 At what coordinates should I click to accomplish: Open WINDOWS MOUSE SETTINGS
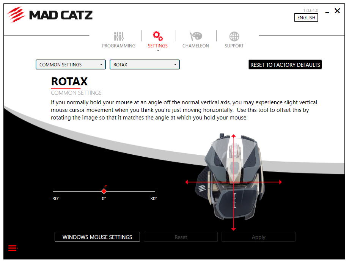tap(97, 237)
